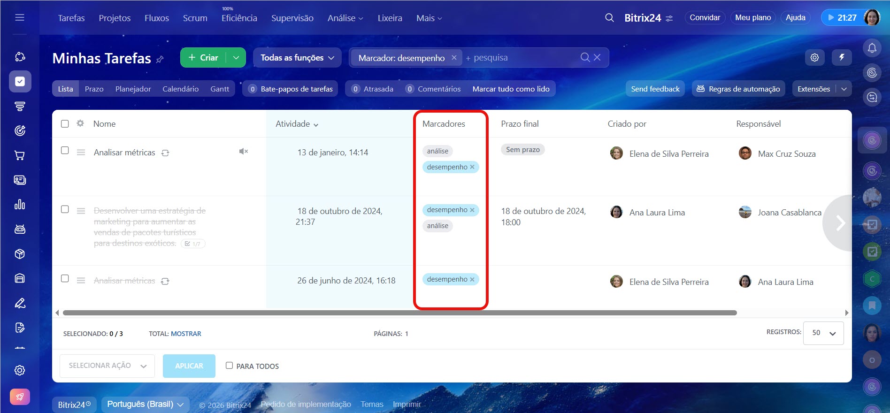Enable the PARA TODOS checkbox
The width and height of the screenshot is (890, 413).
229,366
